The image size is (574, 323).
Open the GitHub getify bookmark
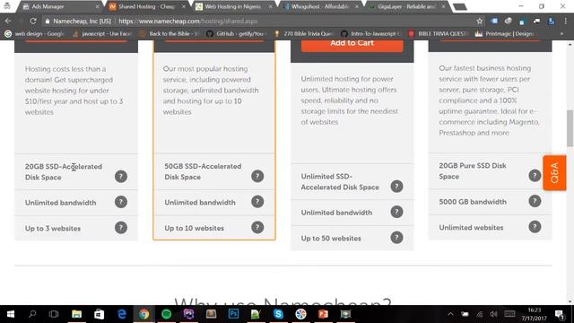click(x=237, y=34)
